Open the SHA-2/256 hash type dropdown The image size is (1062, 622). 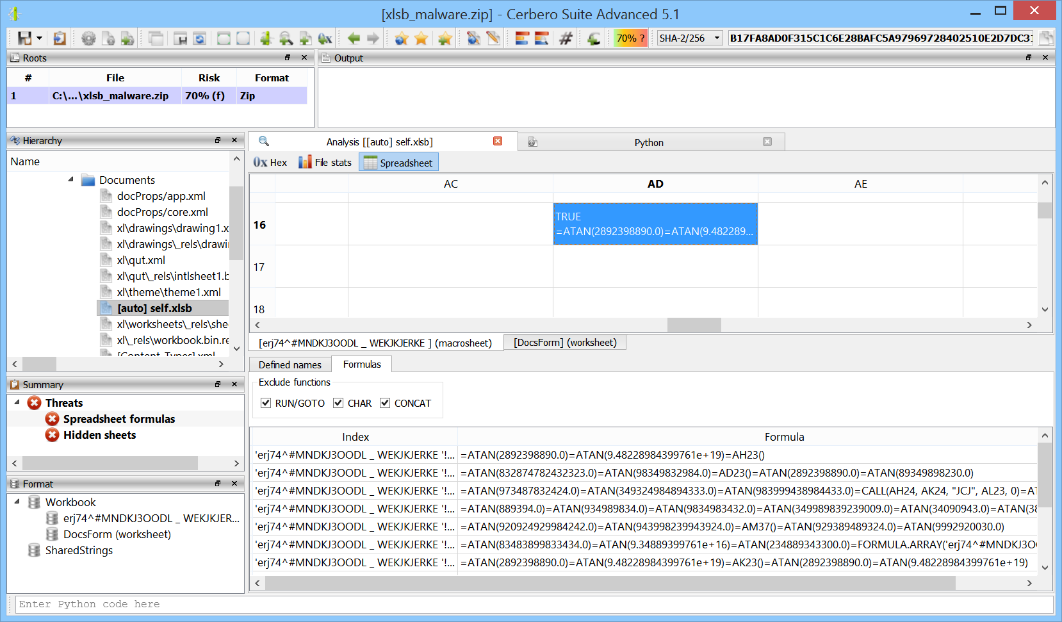pyautogui.click(x=690, y=38)
